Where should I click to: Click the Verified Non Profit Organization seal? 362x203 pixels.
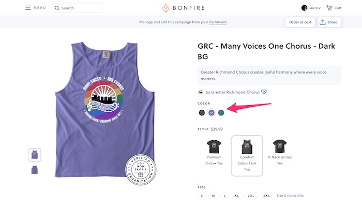141,170
